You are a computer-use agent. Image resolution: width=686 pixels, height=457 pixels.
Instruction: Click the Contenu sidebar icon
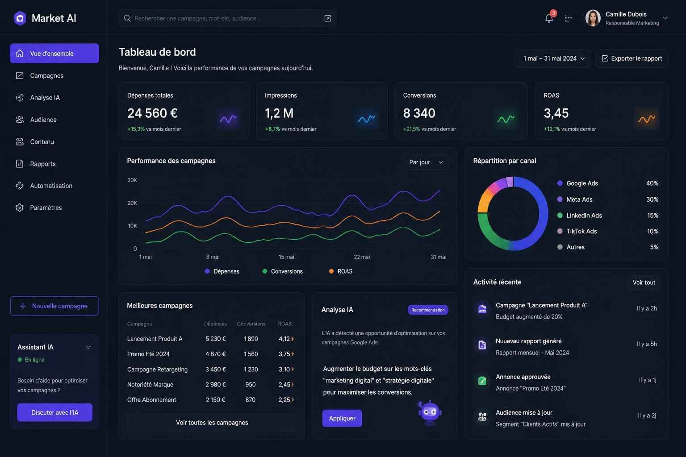pyautogui.click(x=20, y=141)
